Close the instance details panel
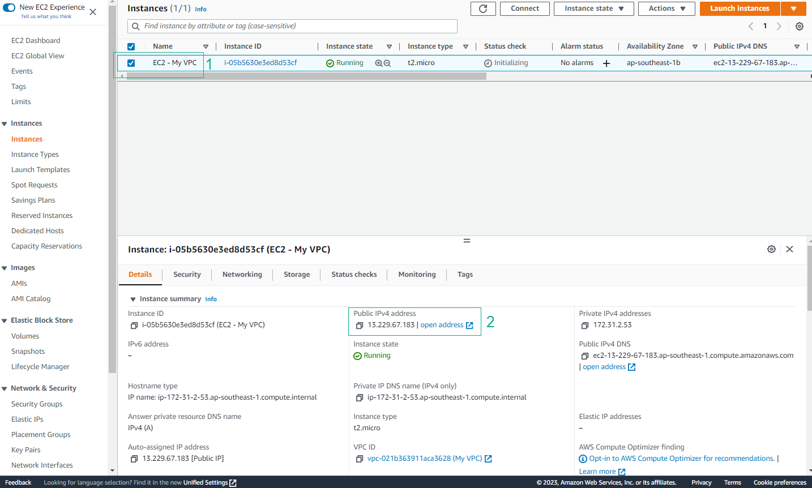Image resolution: width=812 pixels, height=488 pixels. coord(790,249)
